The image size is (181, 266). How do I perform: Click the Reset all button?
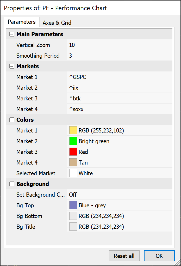tap(124, 256)
